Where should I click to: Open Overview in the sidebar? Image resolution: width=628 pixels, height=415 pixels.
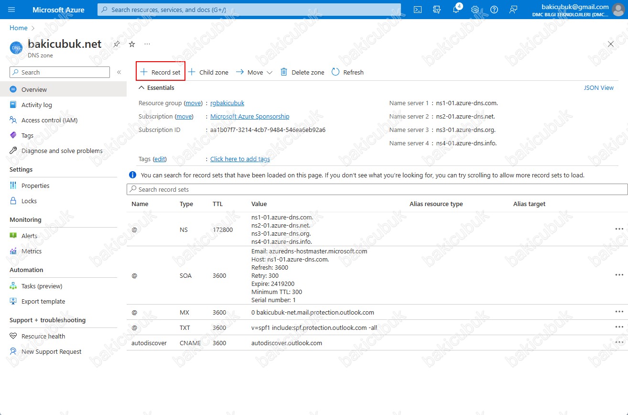tap(63, 89)
